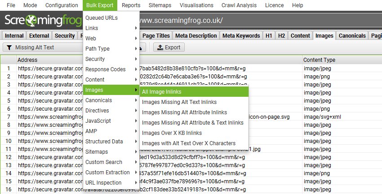Image resolution: width=382 pixels, height=194 pixels.
Task: Click the Screaming Frog logo
Action: (x=43, y=21)
